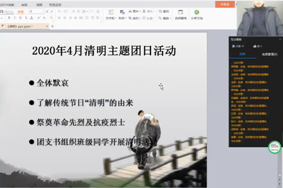Open the font size combo box
The image size is (283, 188).
coord(37,11)
